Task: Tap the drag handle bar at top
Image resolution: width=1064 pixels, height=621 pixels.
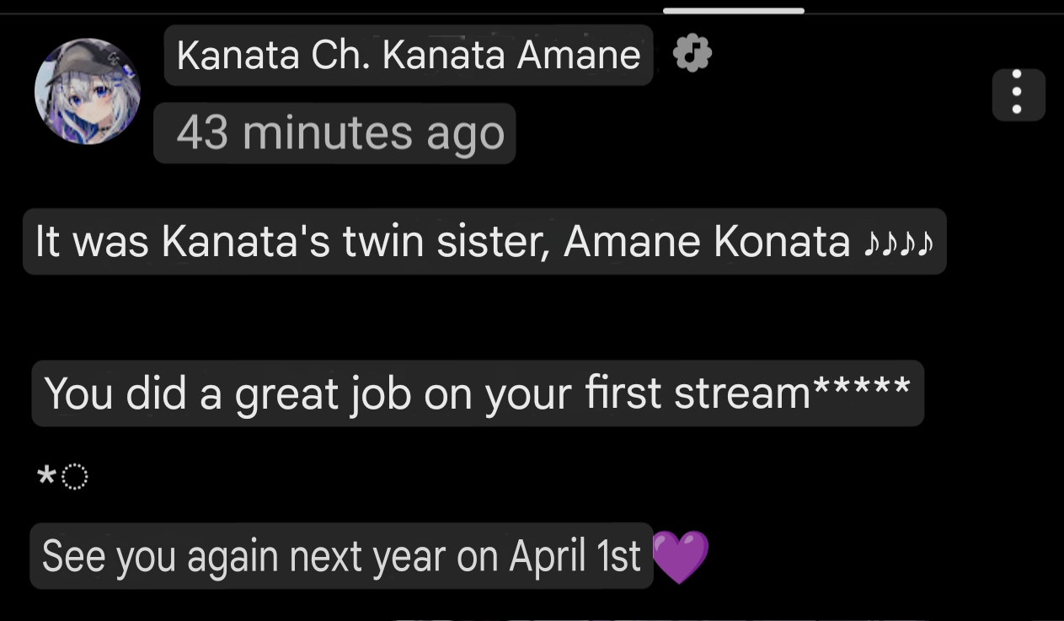Action: [733, 11]
